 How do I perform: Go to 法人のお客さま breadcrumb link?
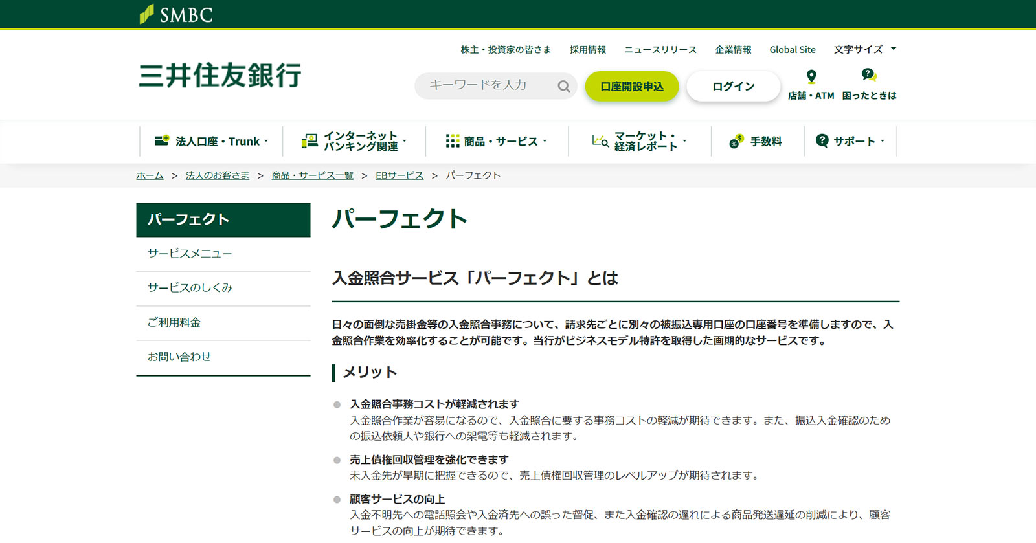(218, 175)
